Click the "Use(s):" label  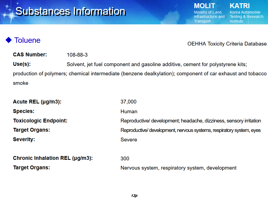click(x=22, y=64)
